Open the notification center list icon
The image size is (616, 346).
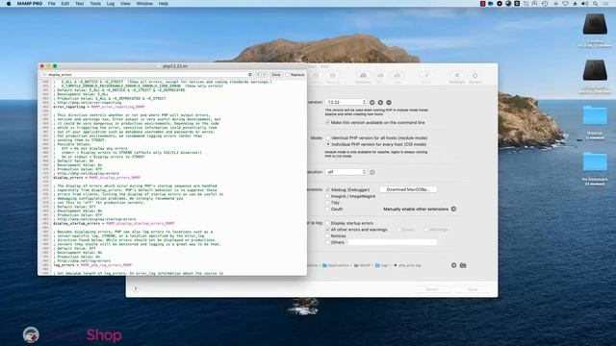tap(606, 4)
